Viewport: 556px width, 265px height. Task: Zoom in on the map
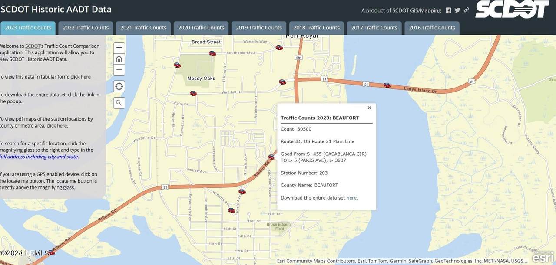[119, 47]
